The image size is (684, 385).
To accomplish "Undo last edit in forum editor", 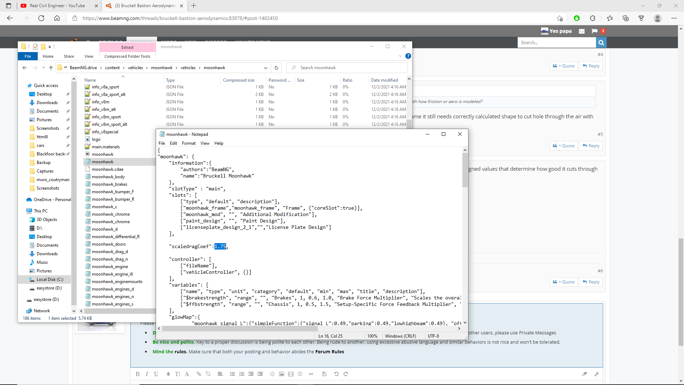I will [x=336, y=374].
